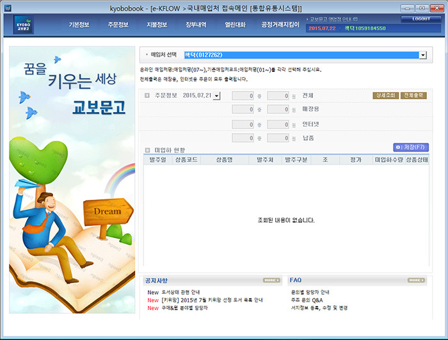Click the 납품 종 count field
Image resolution: width=448 pixels, height=340 pixels.
(243, 138)
